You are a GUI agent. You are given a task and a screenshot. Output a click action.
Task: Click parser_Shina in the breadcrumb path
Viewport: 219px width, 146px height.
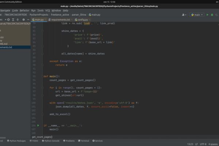(79, 15)
